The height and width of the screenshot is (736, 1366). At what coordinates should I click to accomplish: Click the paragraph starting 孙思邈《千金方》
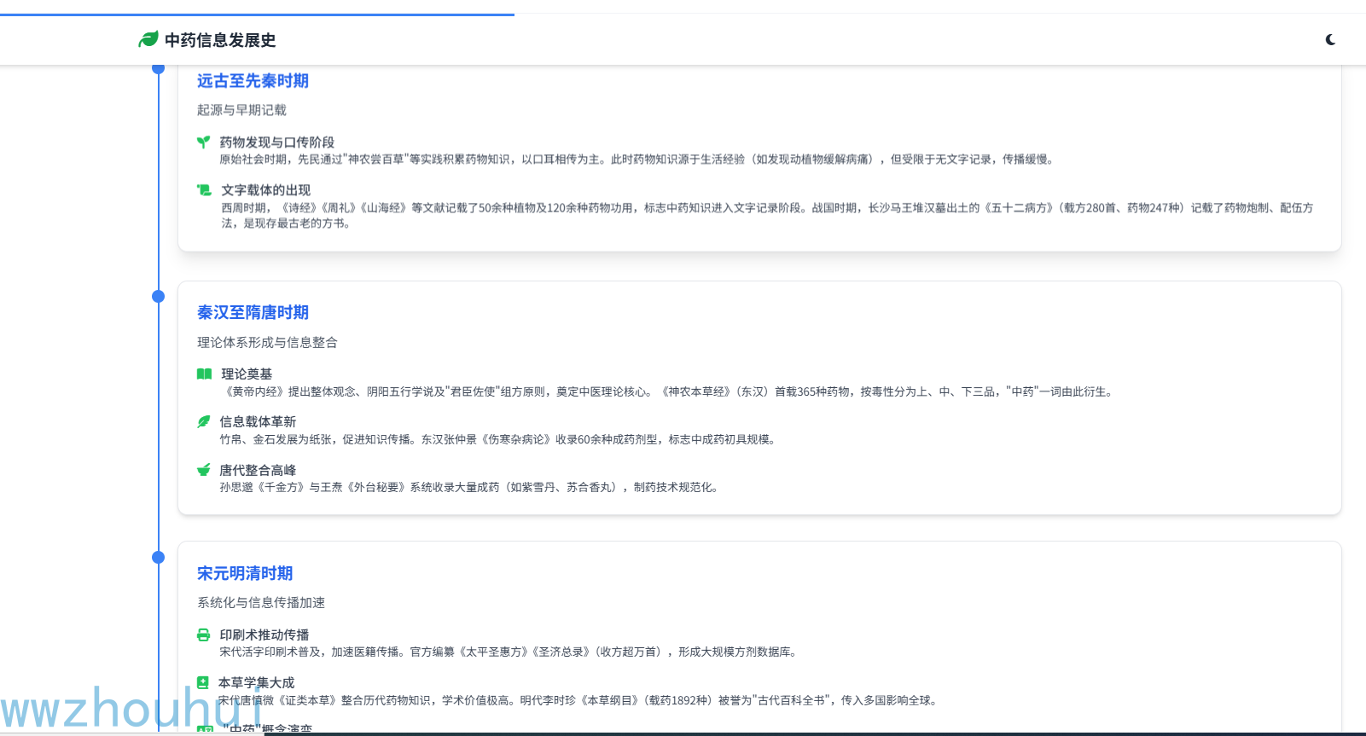pyautogui.click(x=470, y=488)
